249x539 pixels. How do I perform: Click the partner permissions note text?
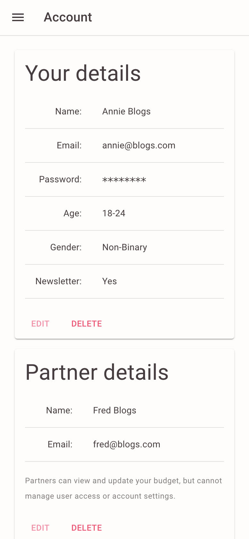124,488
